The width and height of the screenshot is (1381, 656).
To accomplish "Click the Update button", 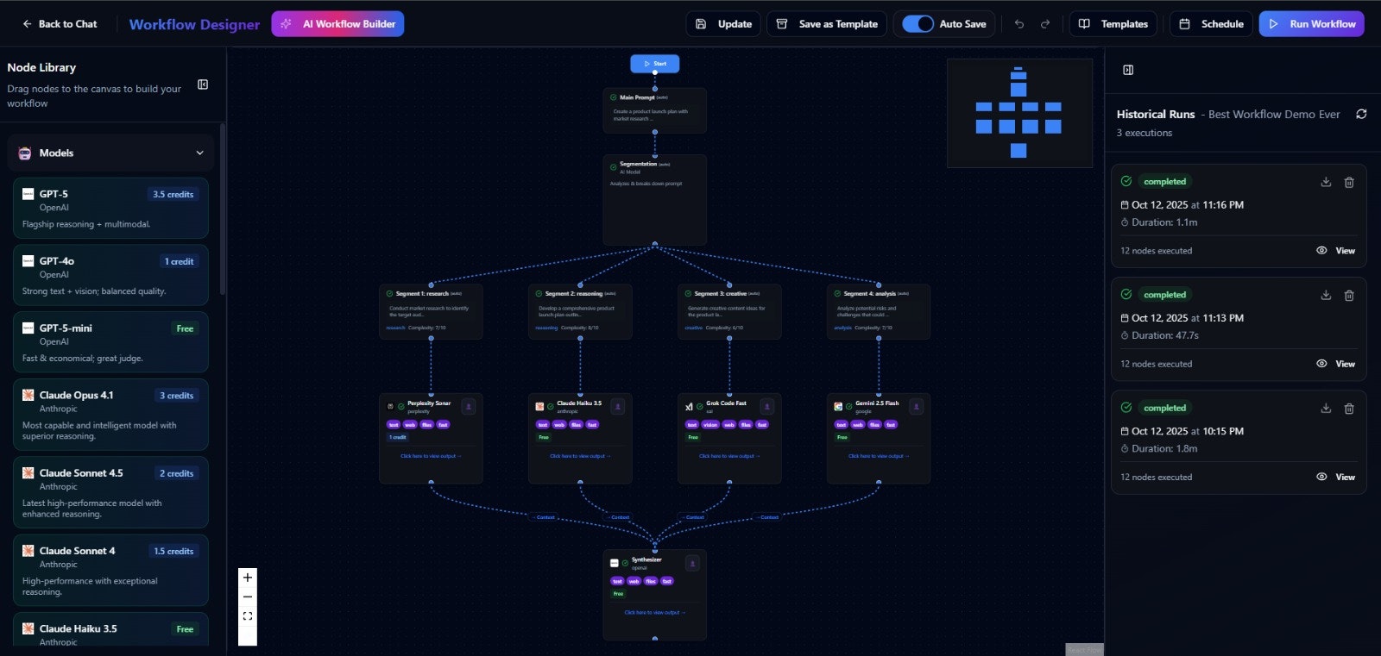I will 723,24.
